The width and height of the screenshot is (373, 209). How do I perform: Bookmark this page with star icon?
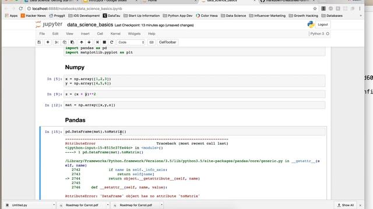(315, 9)
